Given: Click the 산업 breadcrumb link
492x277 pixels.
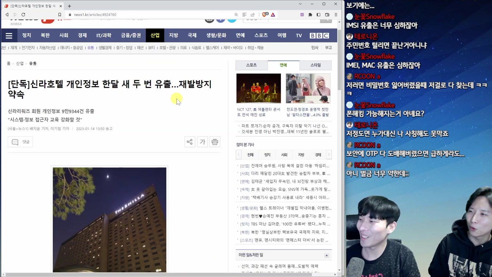Looking at the screenshot, I should click(20, 63).
